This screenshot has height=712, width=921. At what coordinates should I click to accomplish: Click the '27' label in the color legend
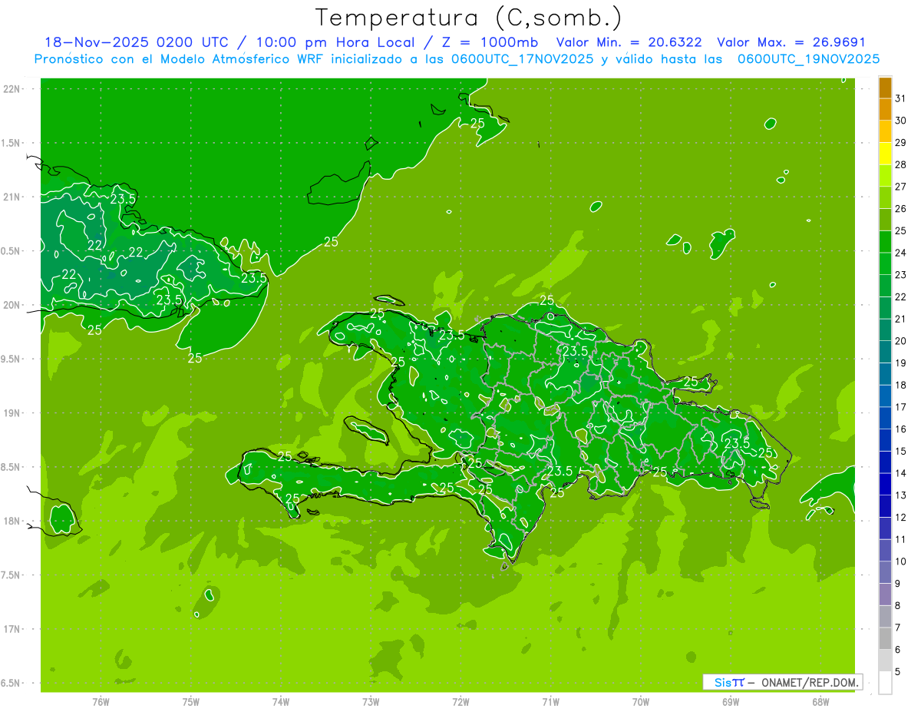coord(901,187)
